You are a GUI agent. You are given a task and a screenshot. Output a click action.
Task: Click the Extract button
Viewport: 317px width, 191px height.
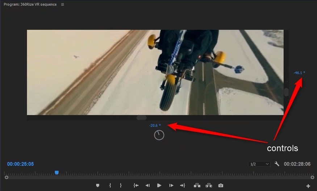pos(209,185)
